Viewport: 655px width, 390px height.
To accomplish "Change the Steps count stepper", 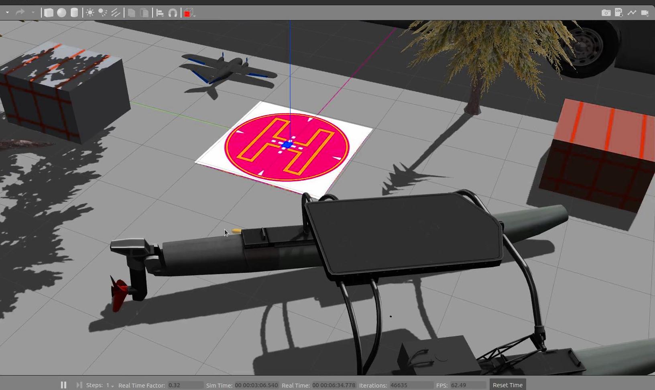I will tap(110, 385).
